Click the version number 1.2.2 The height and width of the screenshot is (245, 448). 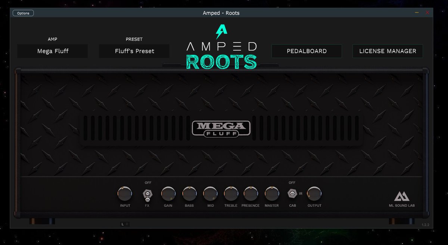pyautogui.click(x=425, y=225)
